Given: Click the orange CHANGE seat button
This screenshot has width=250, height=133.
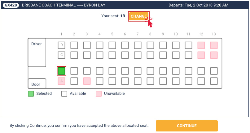Looking at the screenshot, I should pos(139,16).
